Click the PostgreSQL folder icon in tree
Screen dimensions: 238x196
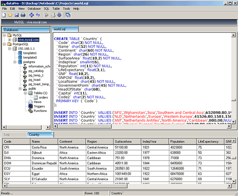click(x=9, y=44)
